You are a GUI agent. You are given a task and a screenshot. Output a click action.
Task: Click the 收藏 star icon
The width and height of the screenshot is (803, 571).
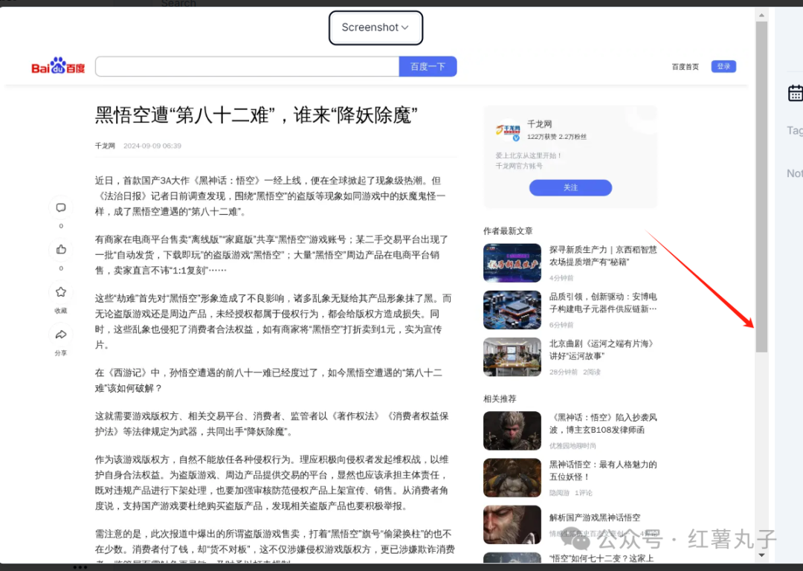pyautogui.click(x=61, y=292)
